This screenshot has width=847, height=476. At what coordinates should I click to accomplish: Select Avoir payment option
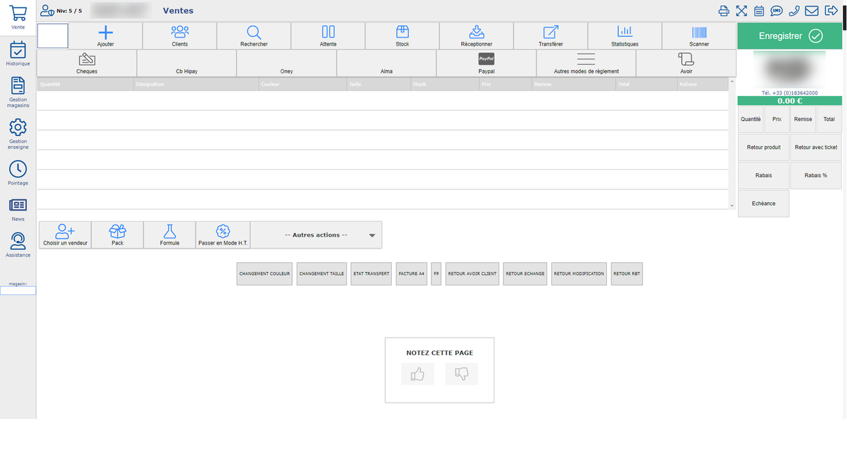(x=686, y=63)
